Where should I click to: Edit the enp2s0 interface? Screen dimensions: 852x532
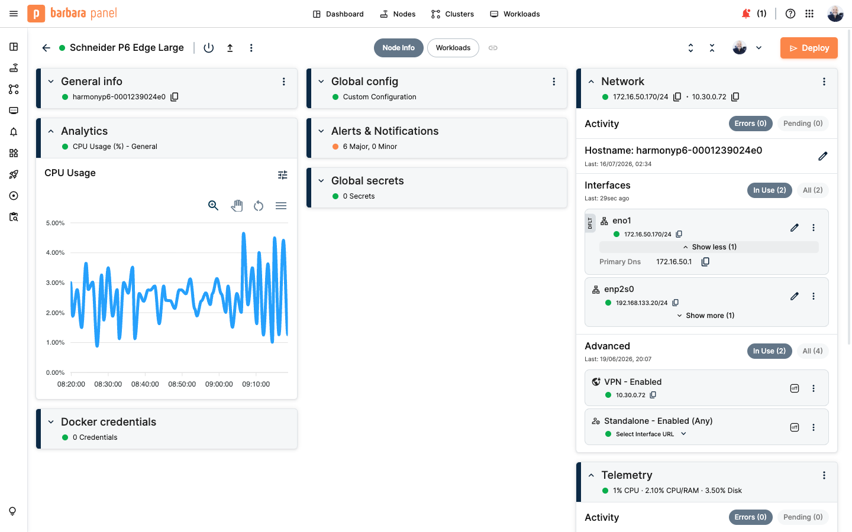[x=795, y=296]
